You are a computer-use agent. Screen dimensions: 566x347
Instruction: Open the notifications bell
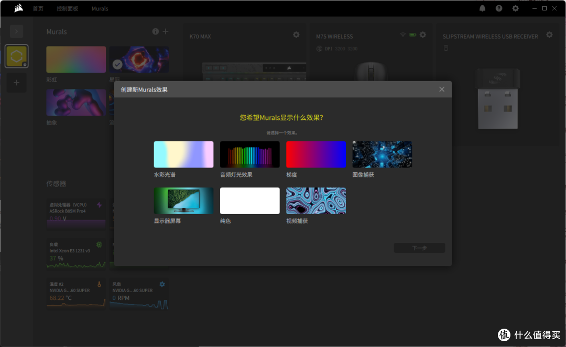tap(482, 8)
